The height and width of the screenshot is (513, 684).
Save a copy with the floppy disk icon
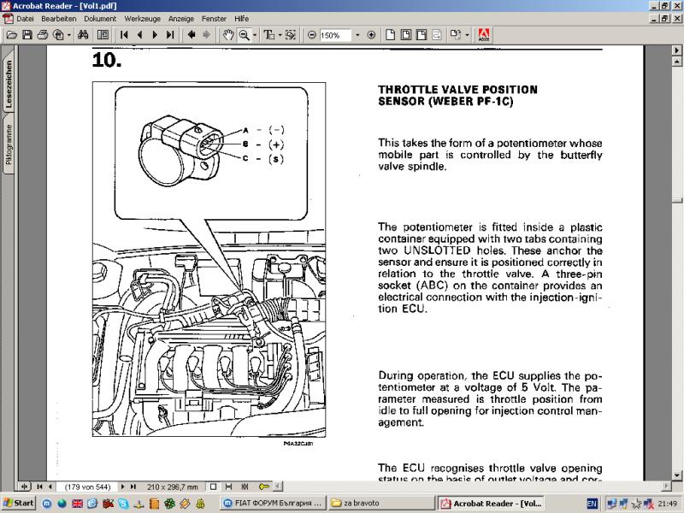[27, 35]
